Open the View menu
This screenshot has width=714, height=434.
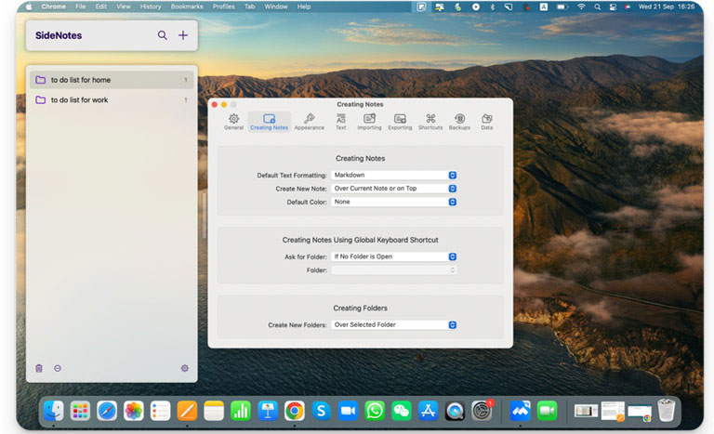coord(123,7)
